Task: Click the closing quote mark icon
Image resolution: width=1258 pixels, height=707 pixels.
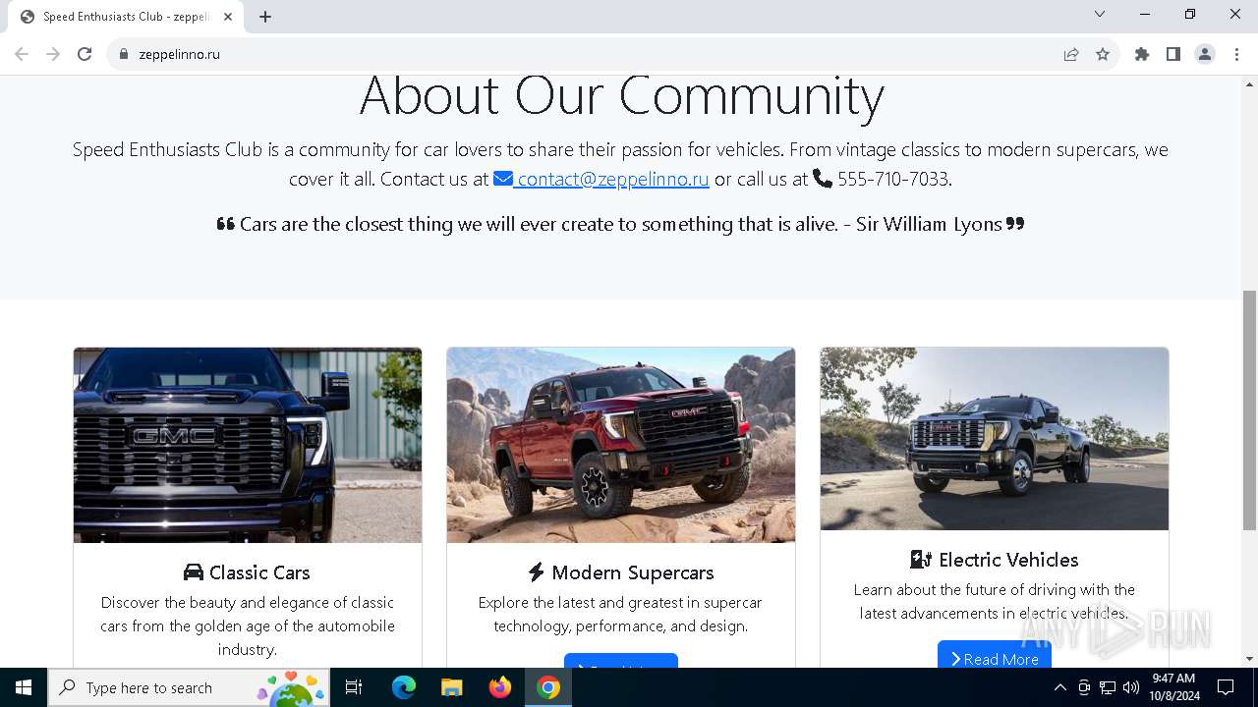Action: coord(1015,224)
